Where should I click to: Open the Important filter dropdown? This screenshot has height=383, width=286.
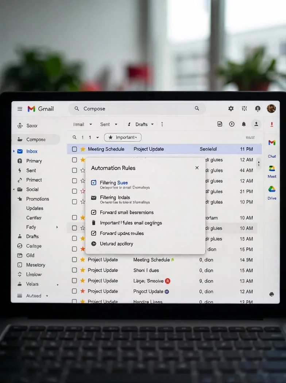pos(123,137)
